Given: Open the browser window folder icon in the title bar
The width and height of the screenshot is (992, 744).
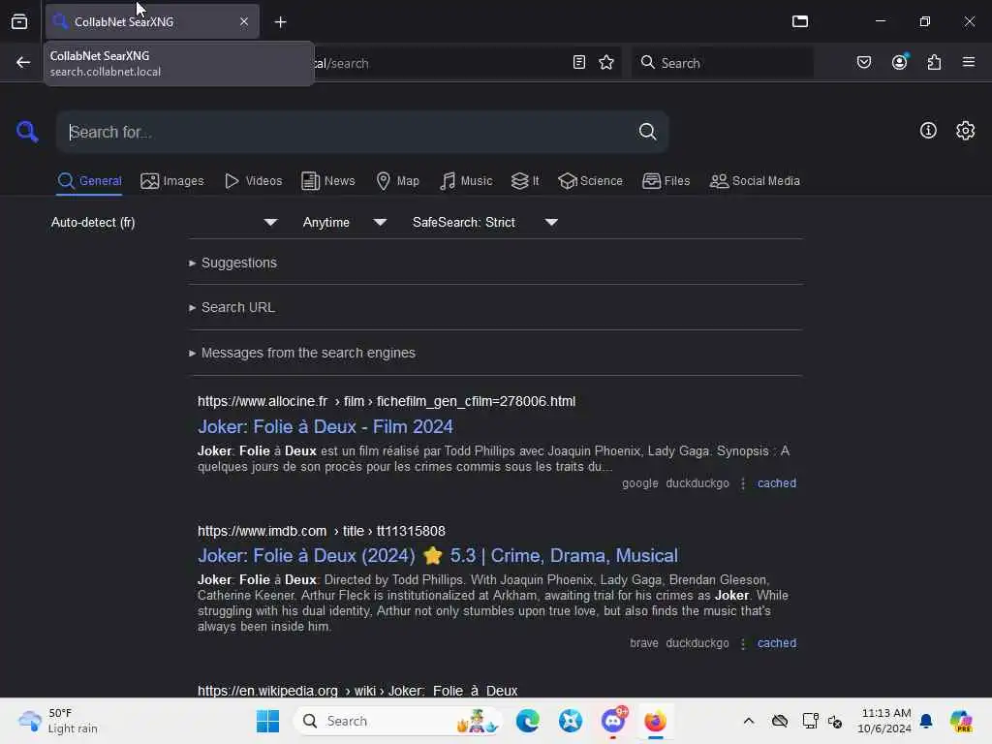Looking at the screenshot, I should point(800,21).
